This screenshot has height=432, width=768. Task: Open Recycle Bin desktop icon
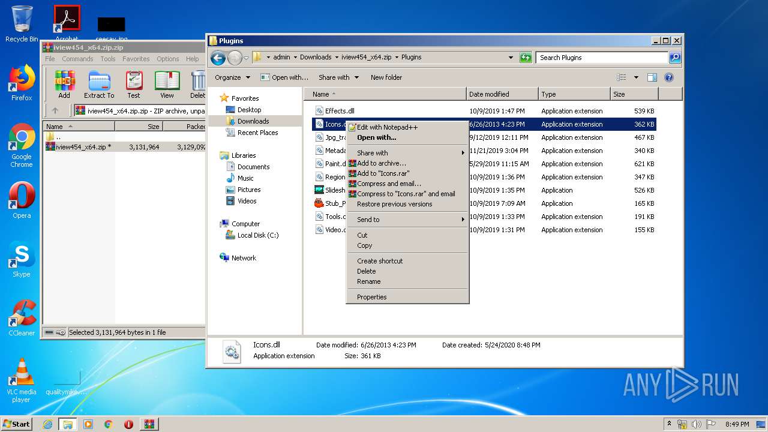pyautogui.click(x=22, y=24)
